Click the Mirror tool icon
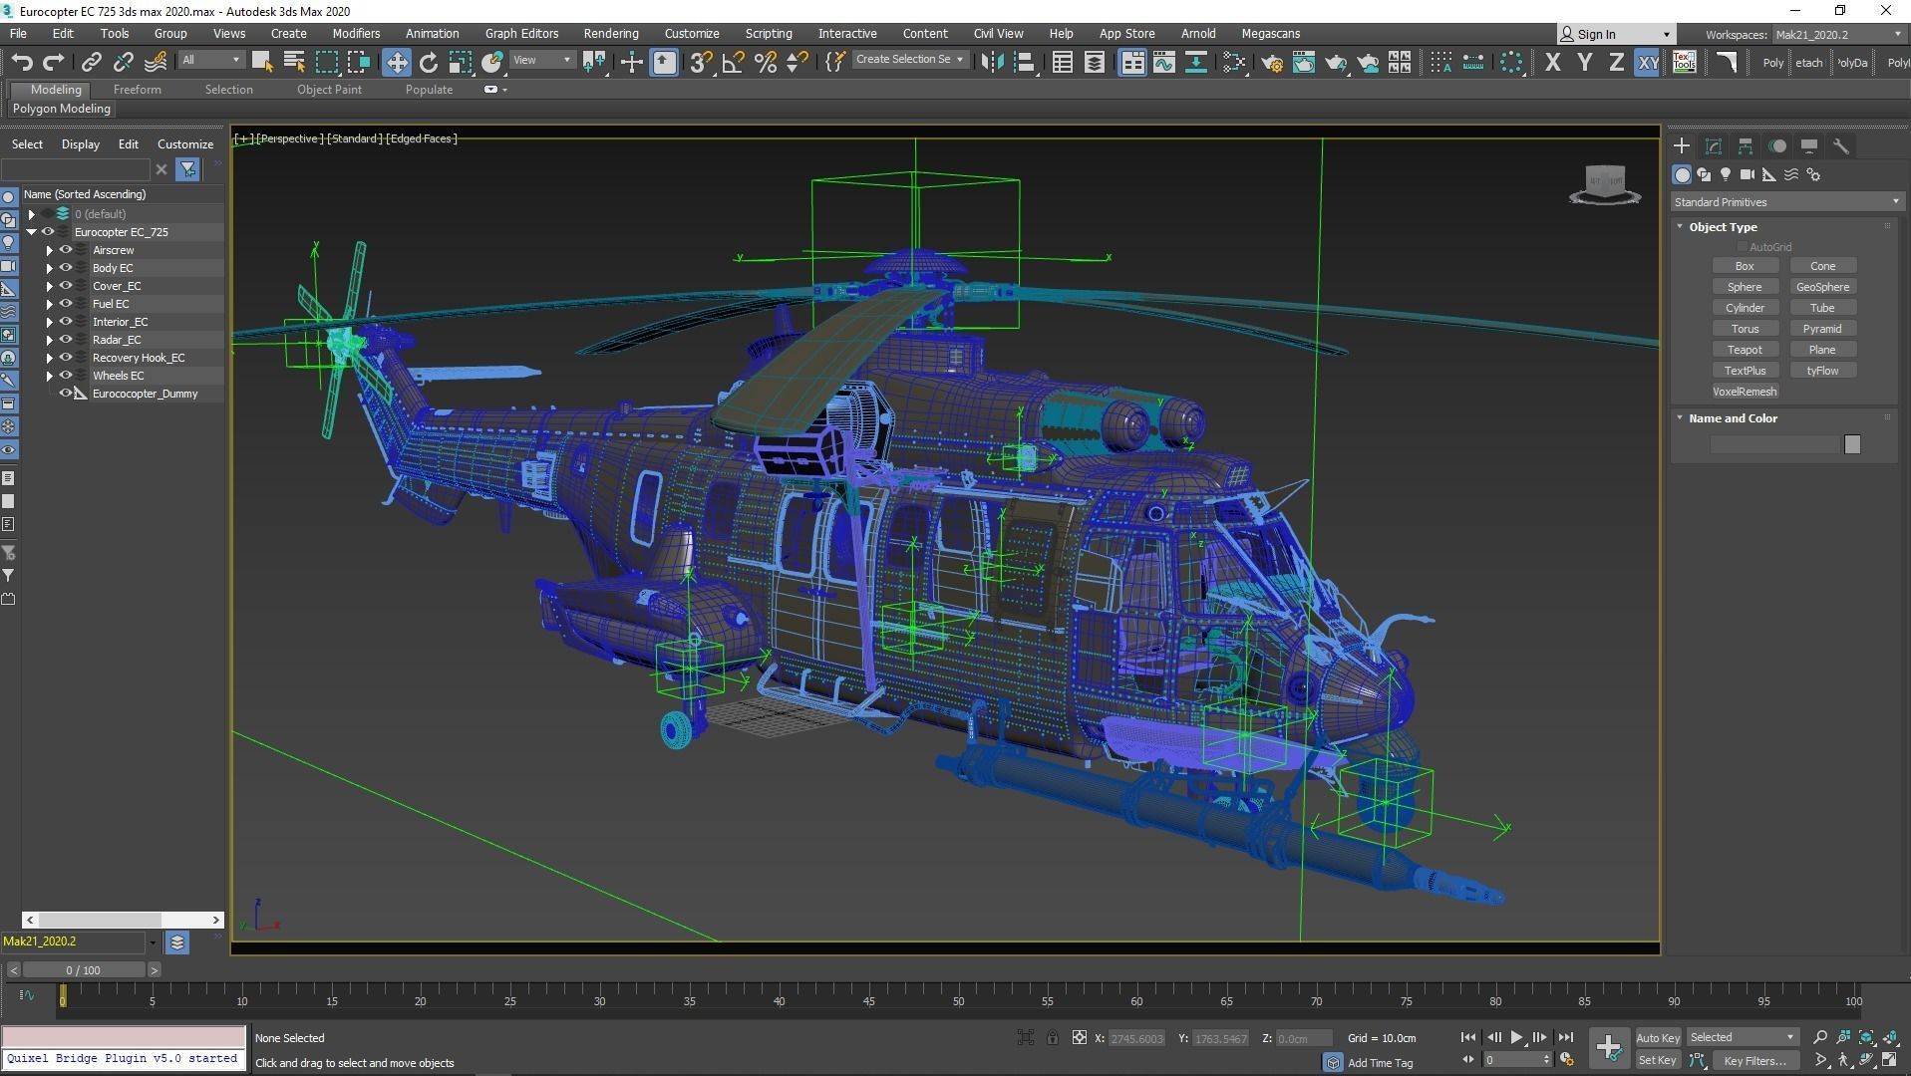Image resolution: width=1911 pixels, height=1076 pixels. (x=992, y=63)
